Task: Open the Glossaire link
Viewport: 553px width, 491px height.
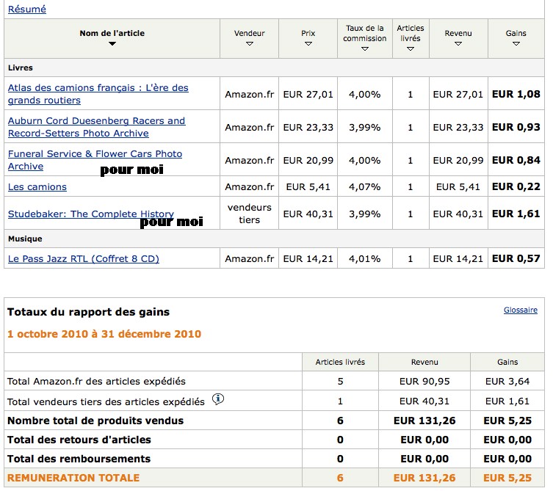Action: pos(520,310)
